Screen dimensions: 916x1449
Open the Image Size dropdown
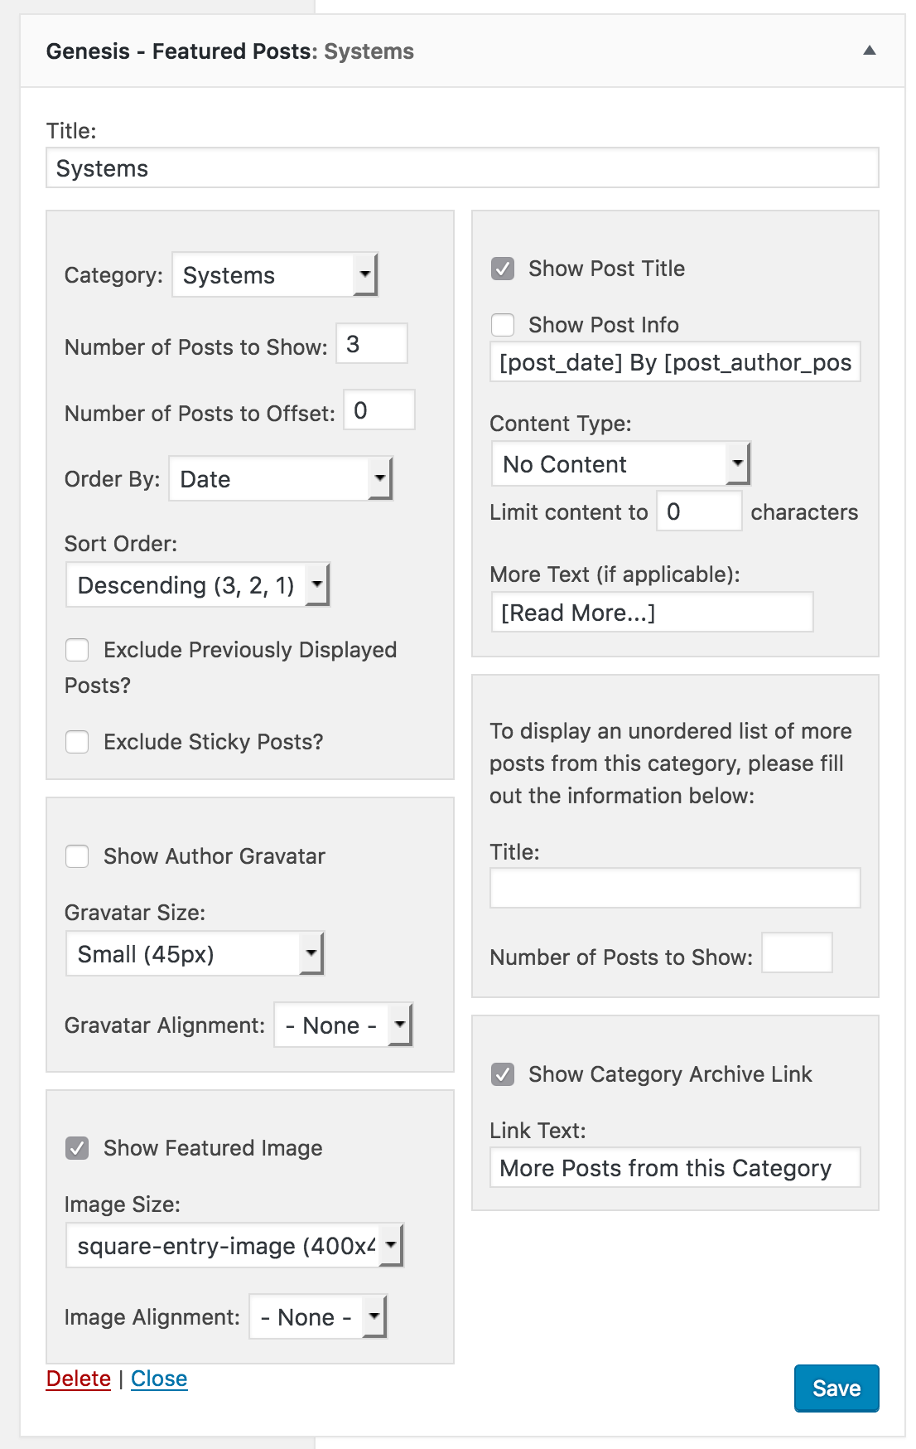click(234, 1246)
